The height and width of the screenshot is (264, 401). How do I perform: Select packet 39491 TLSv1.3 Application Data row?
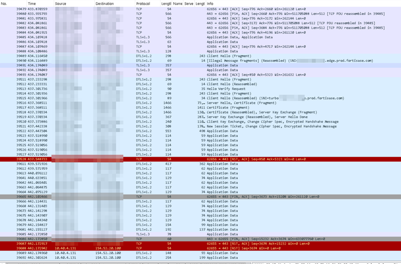[201, 65]
